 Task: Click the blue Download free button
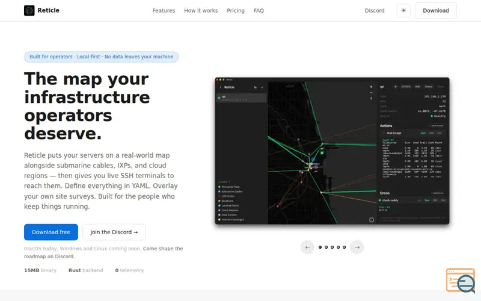(x=51, y=232)
